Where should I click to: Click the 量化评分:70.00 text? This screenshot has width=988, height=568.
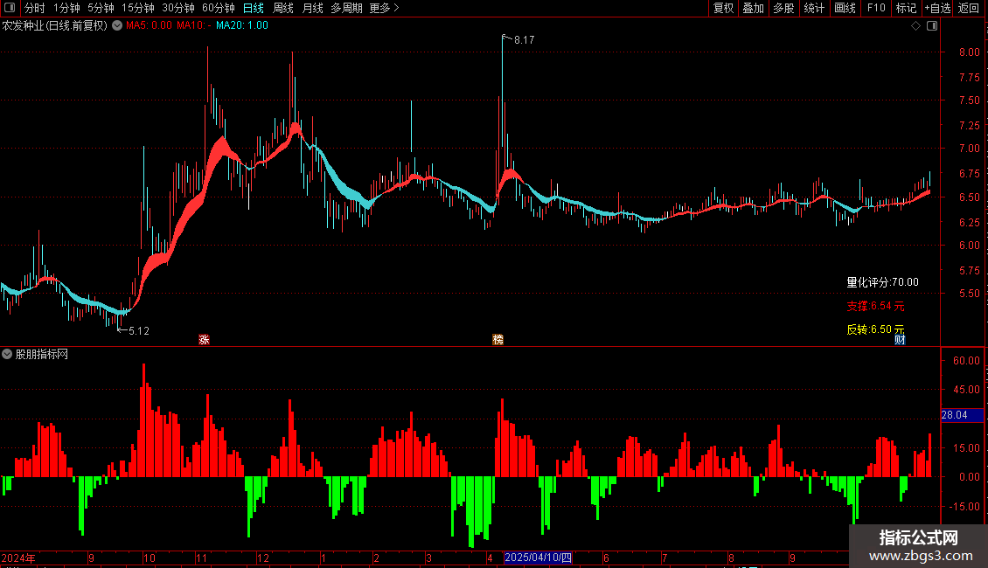(x=882, y=282)
